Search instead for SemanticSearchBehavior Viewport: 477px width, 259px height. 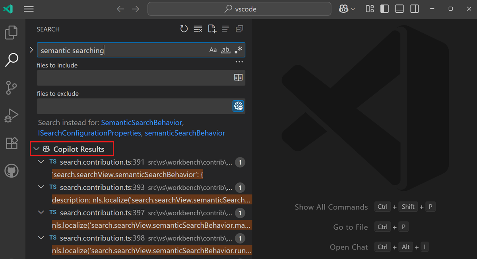click(x=142, y=123)
